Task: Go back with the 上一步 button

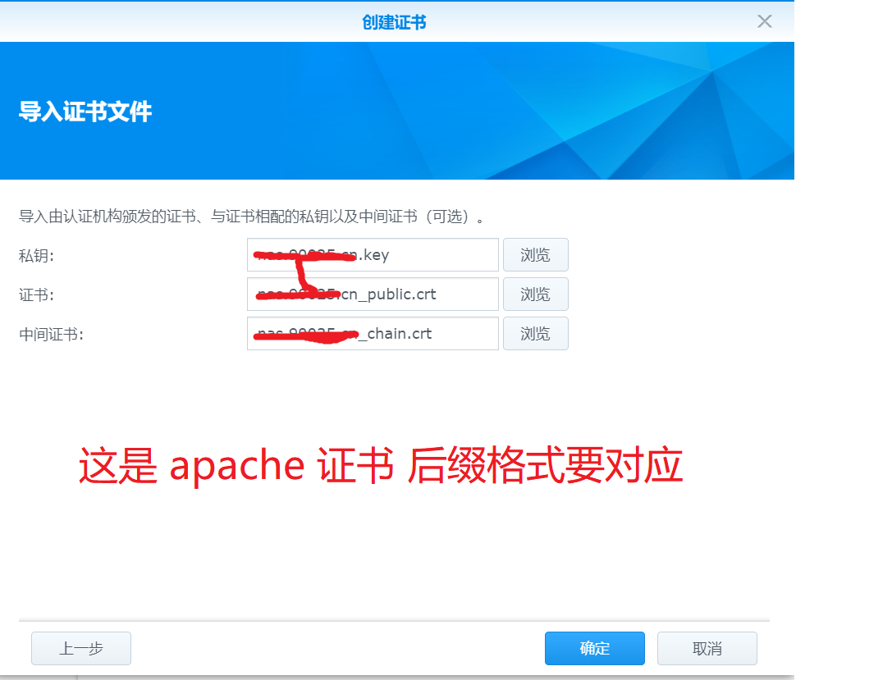Action: pyautogui.click(x=80, y=648)
